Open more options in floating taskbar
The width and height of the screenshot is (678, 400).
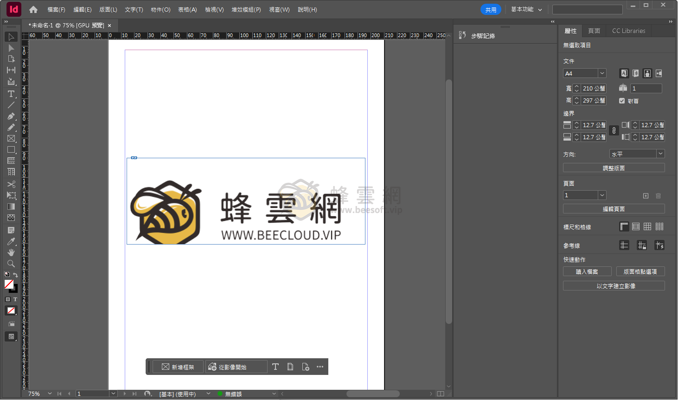click(x=320, y=367)
